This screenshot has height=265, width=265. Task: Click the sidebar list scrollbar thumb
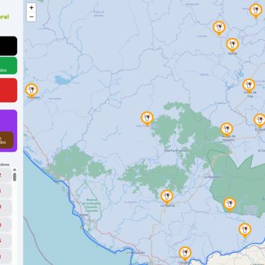click(14, 177)
